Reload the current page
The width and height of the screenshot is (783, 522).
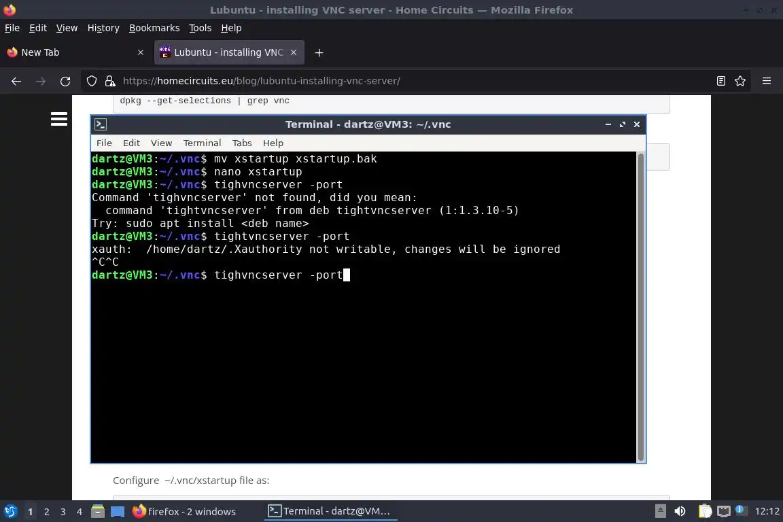click(x=65, y=81)
